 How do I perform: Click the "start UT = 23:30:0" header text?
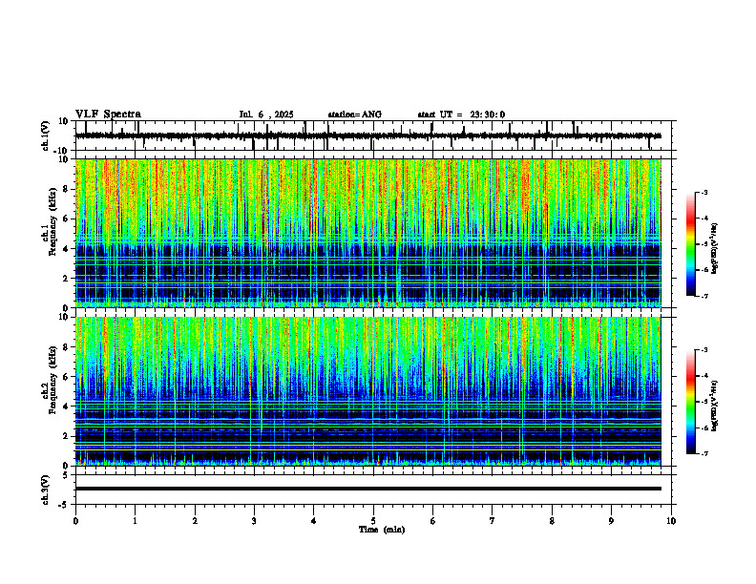[x=461, y=115]
